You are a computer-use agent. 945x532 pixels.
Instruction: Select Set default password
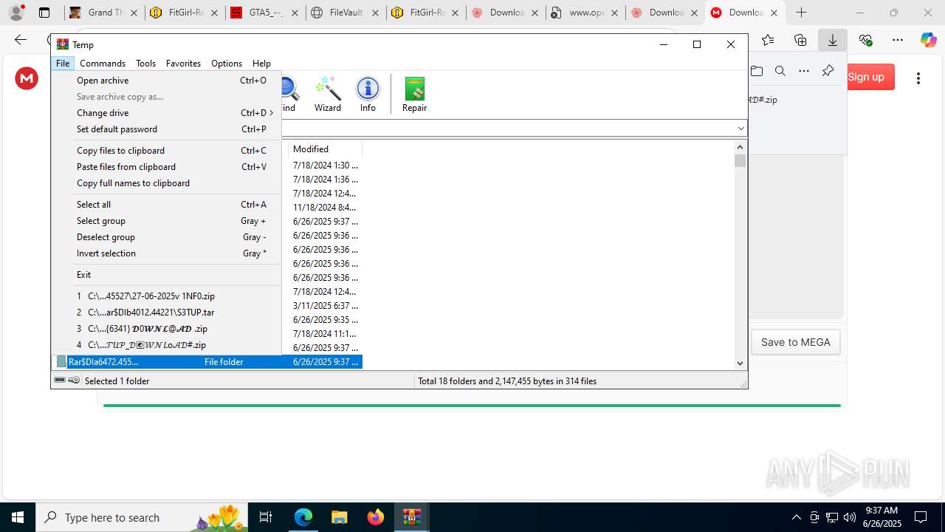pyautogui.click(x=166, y=129)
